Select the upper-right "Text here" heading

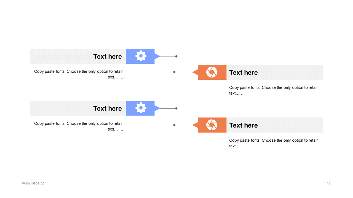244,72
